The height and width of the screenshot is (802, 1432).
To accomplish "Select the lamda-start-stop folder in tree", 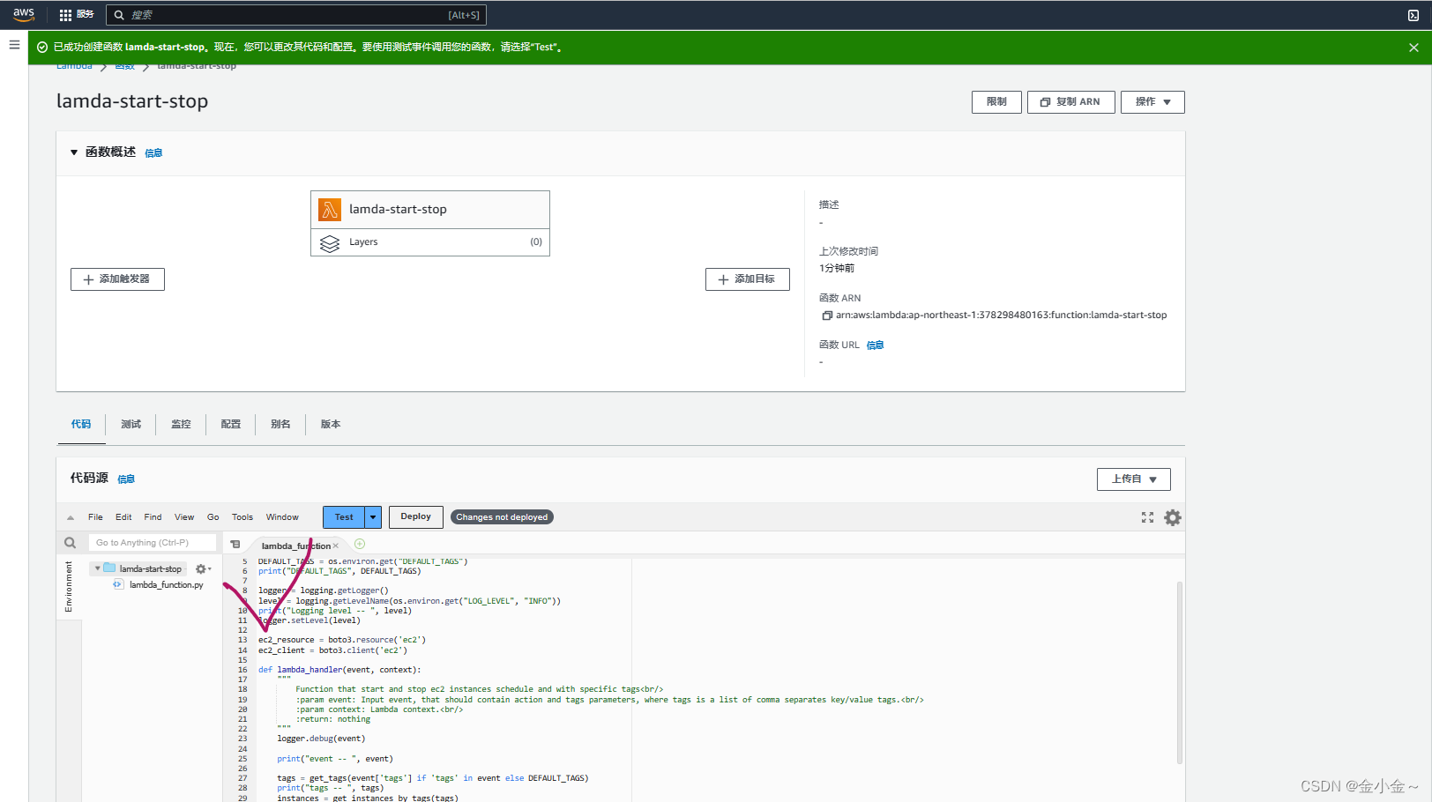I will point(150,569).
